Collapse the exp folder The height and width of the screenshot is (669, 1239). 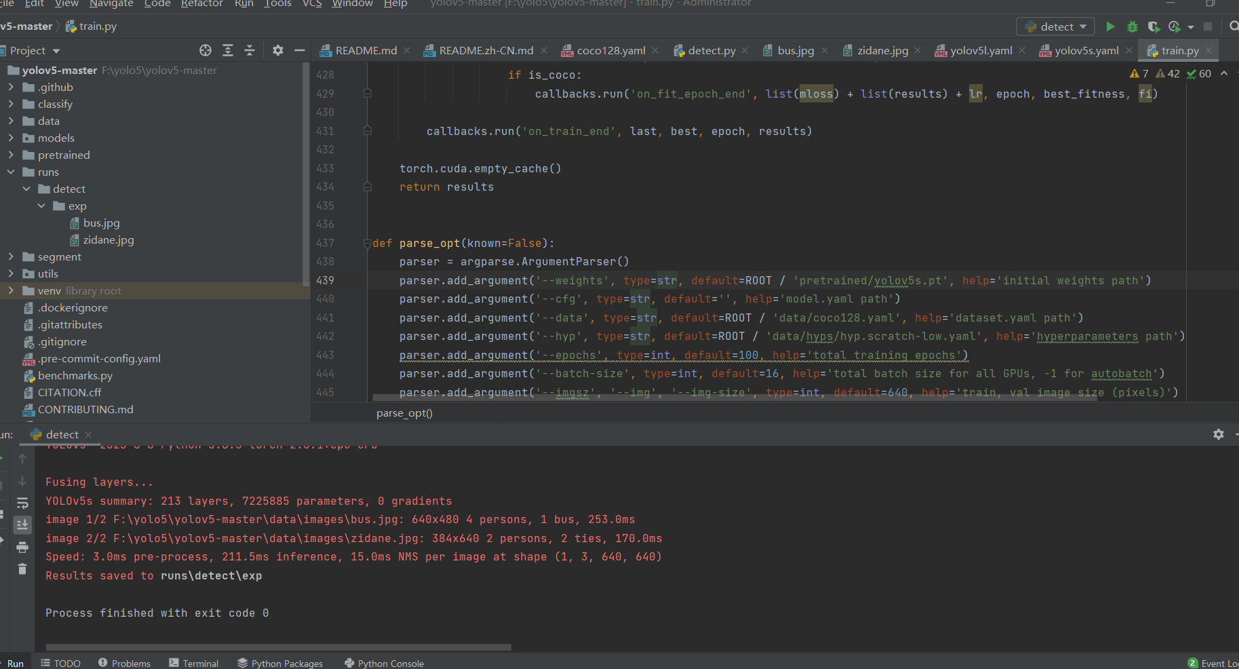(41, 206)
